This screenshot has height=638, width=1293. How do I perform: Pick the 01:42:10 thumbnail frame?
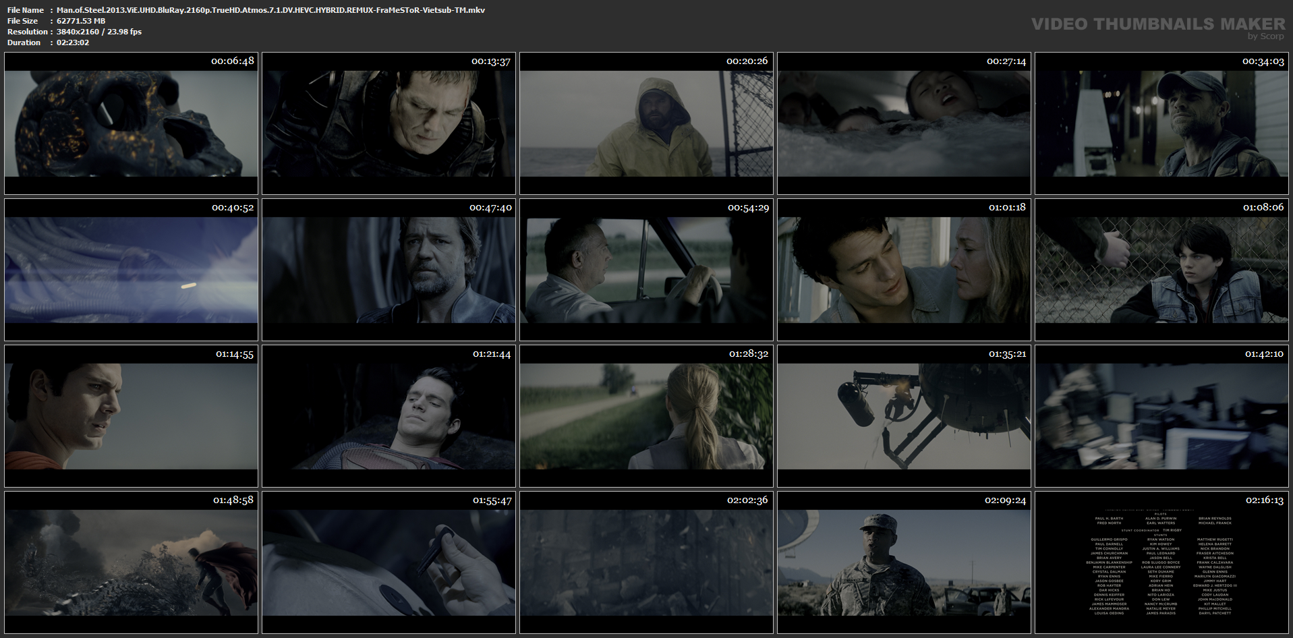click(x=1161, y=416)
